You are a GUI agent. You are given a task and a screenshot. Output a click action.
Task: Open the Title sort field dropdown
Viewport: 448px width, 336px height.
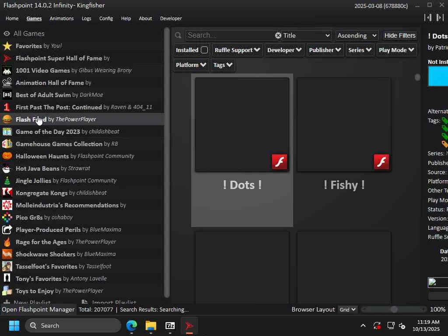click(x=307, y=35)
